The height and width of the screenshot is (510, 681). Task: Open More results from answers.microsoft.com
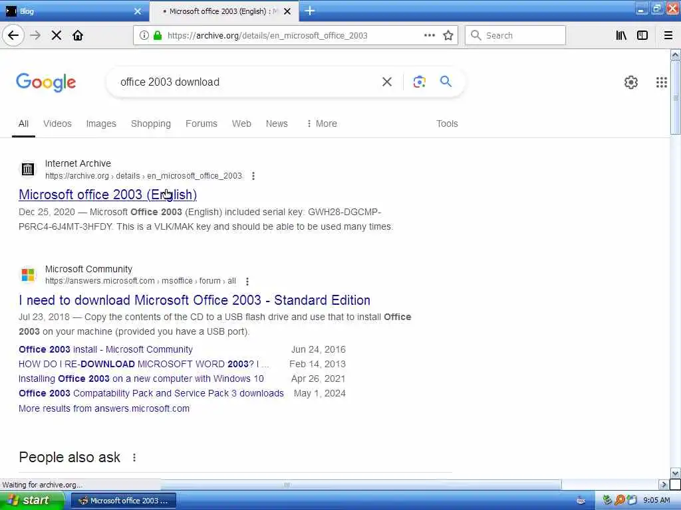point(104,408)
